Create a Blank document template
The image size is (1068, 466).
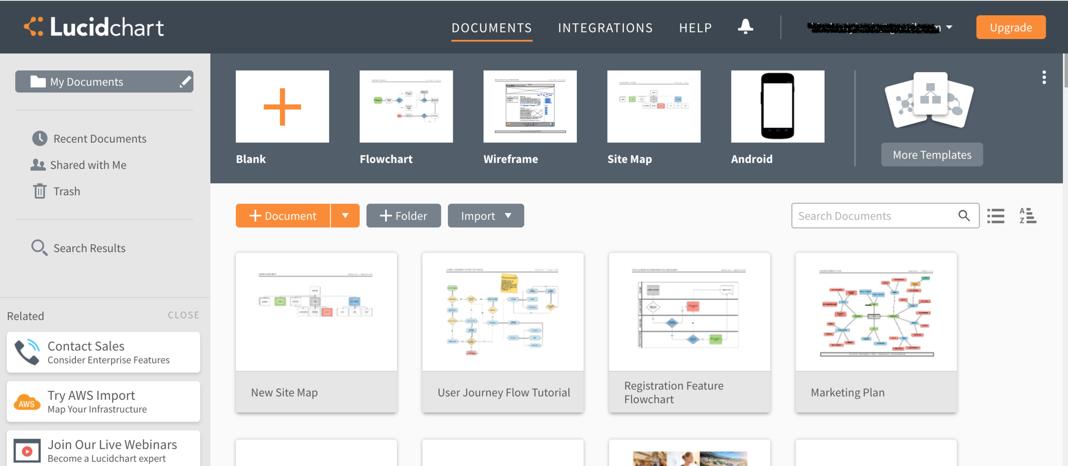pyautogui.click(x=282, y=106)
